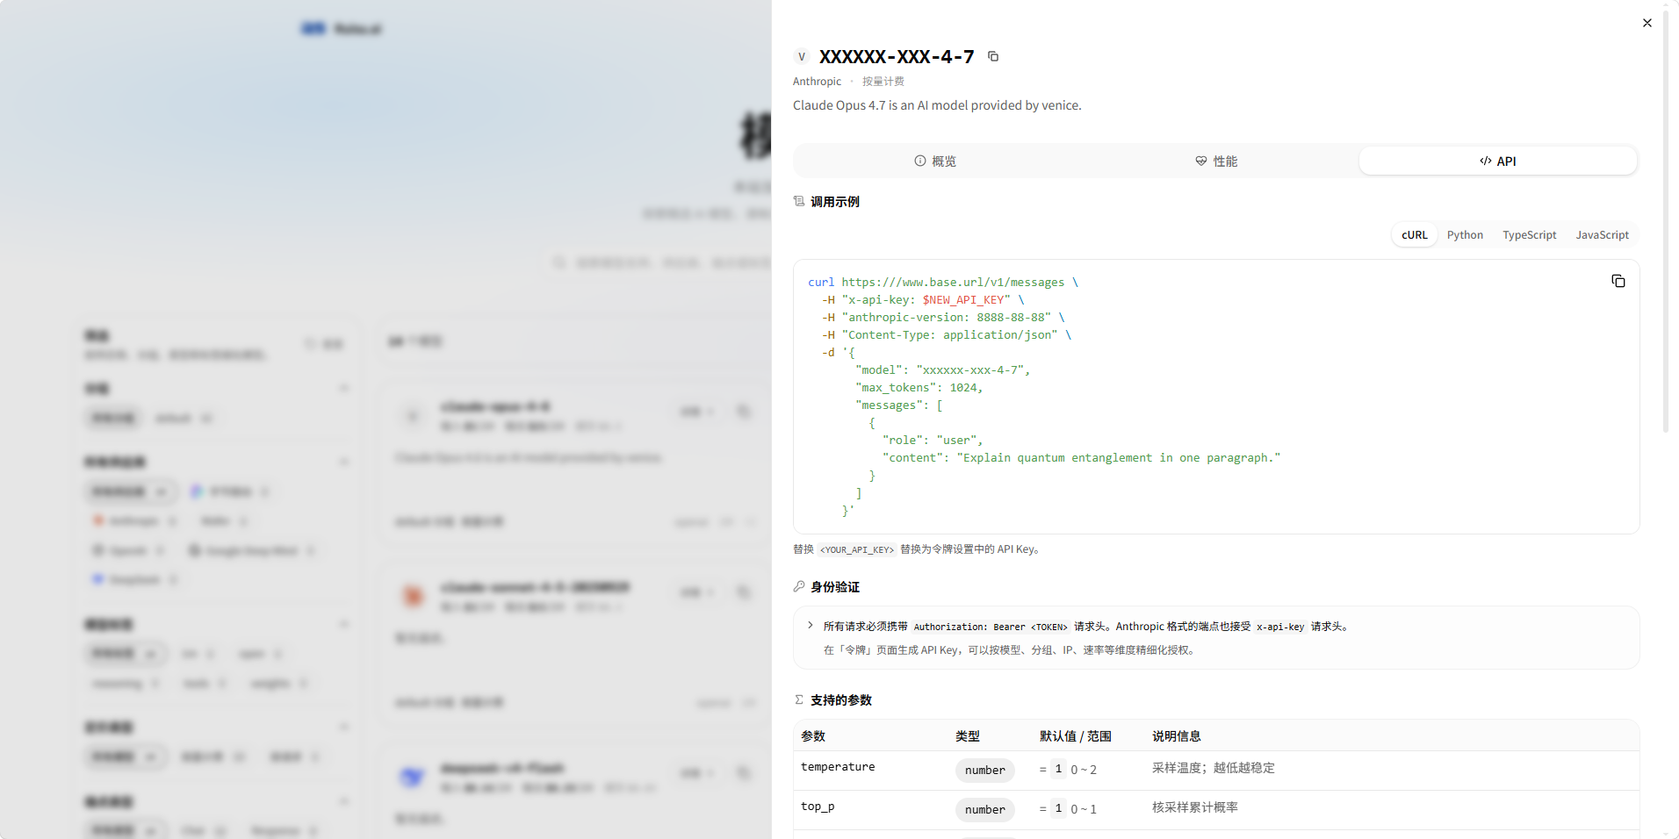Click the "说明信息" column header
The width and height of the screenshot is (1679, 839).
click(x=1177, y=736)
